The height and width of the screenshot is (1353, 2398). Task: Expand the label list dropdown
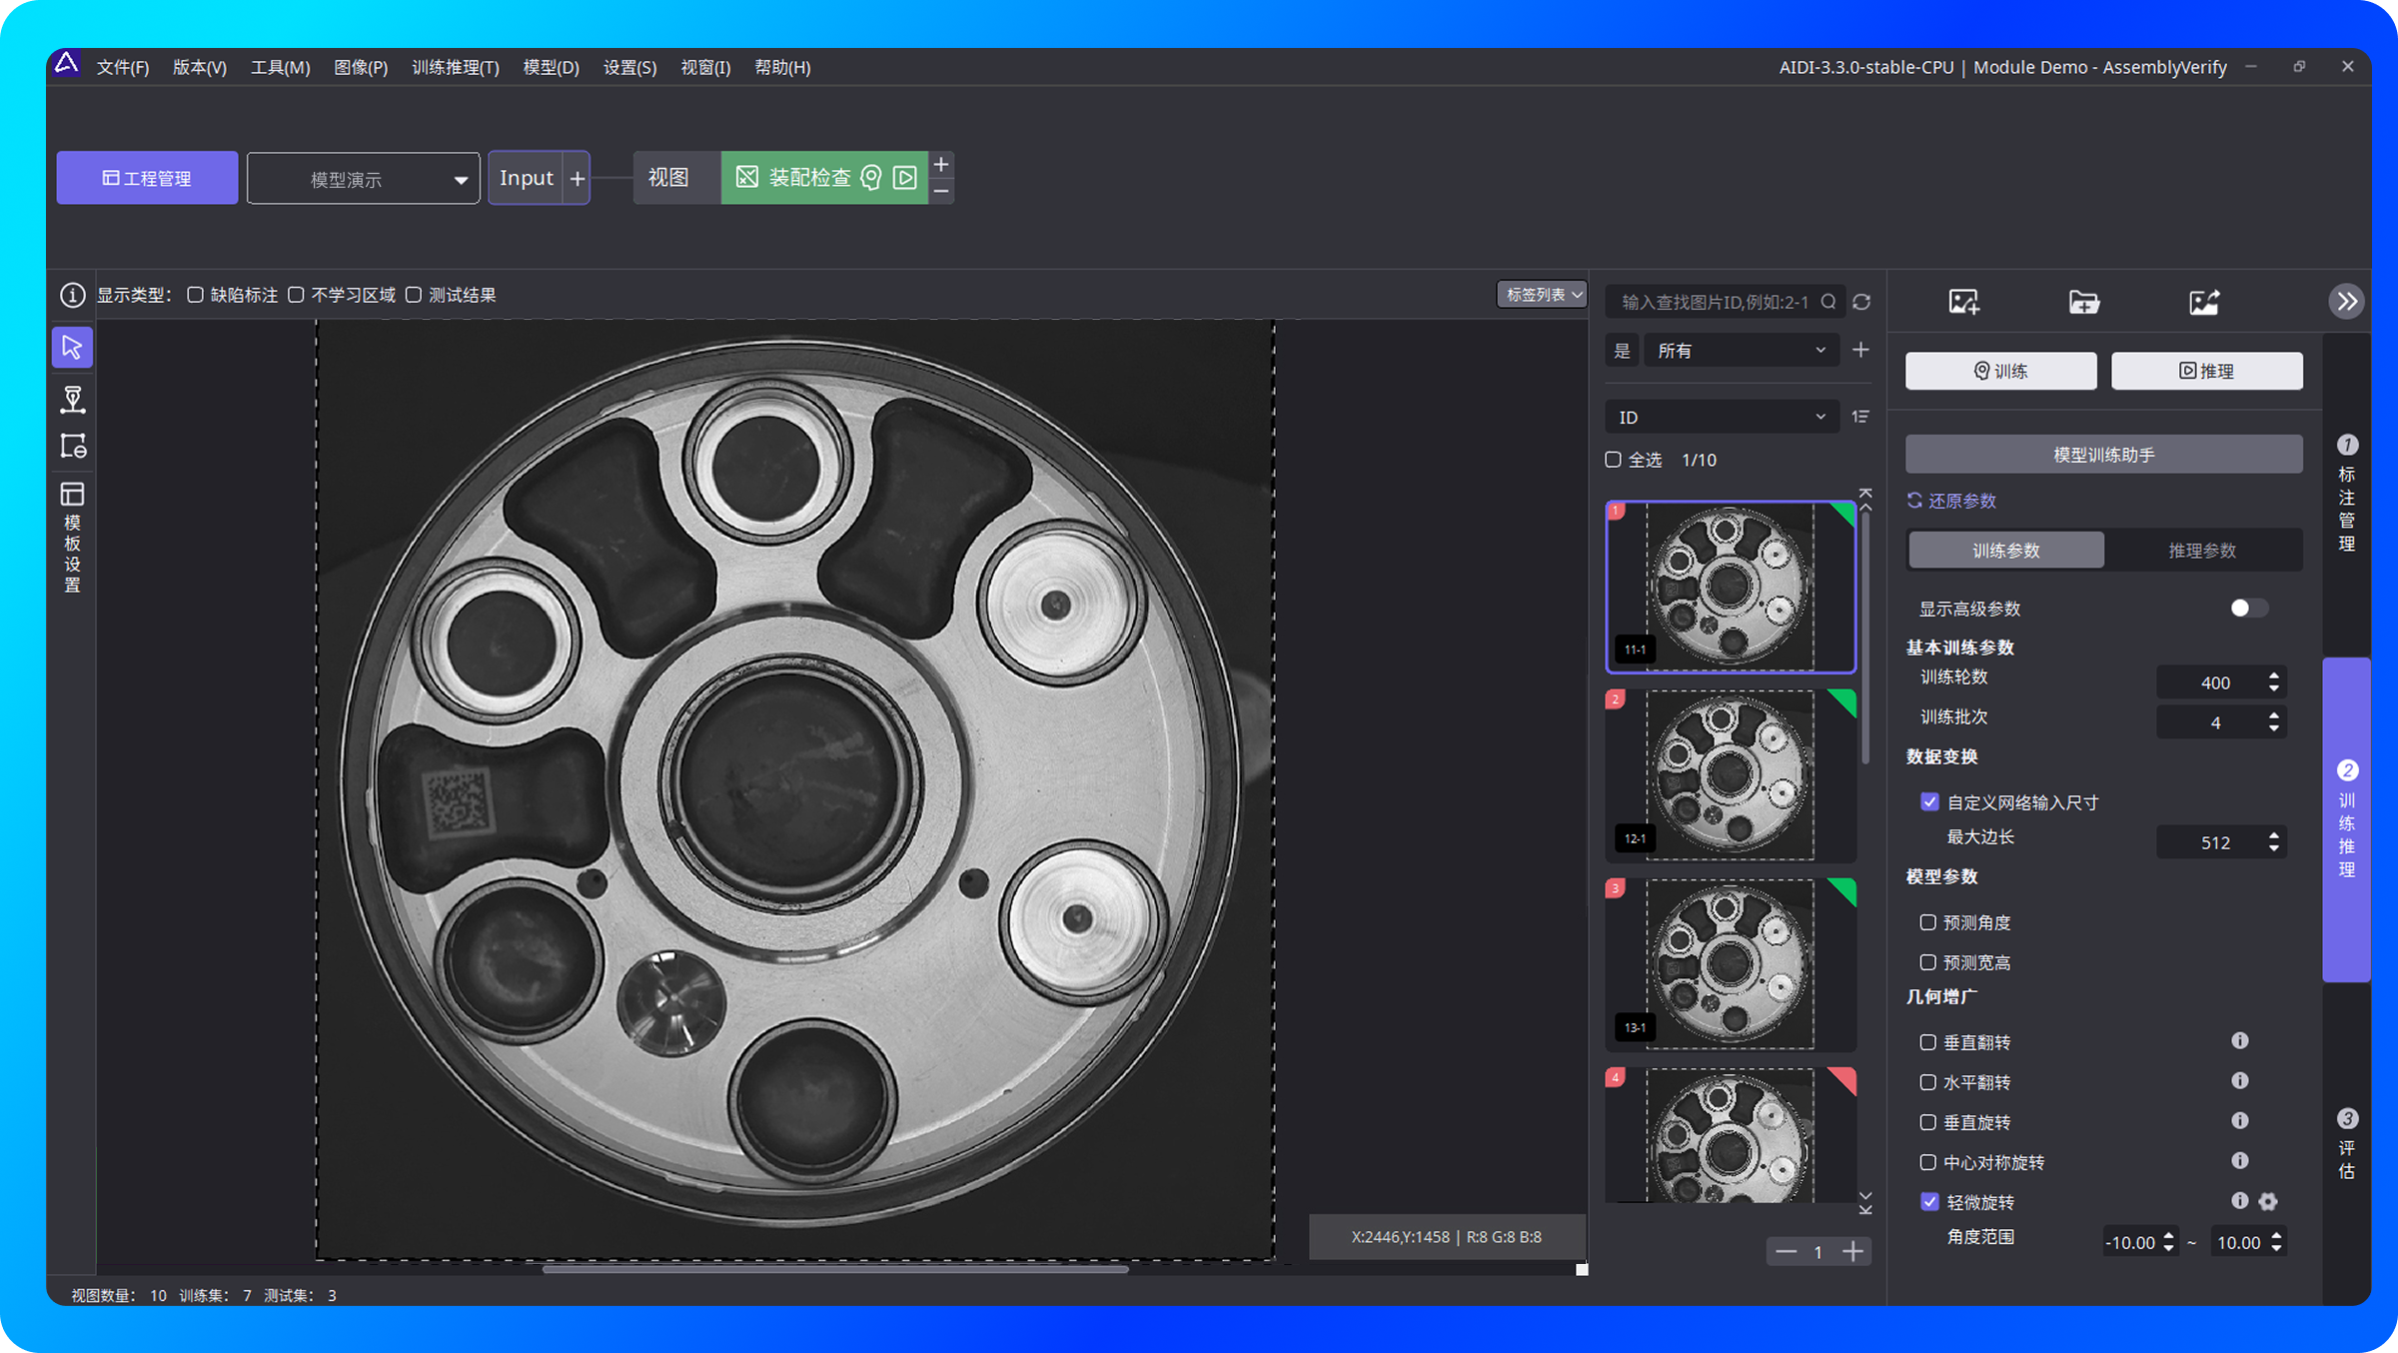pos(1543,295)
